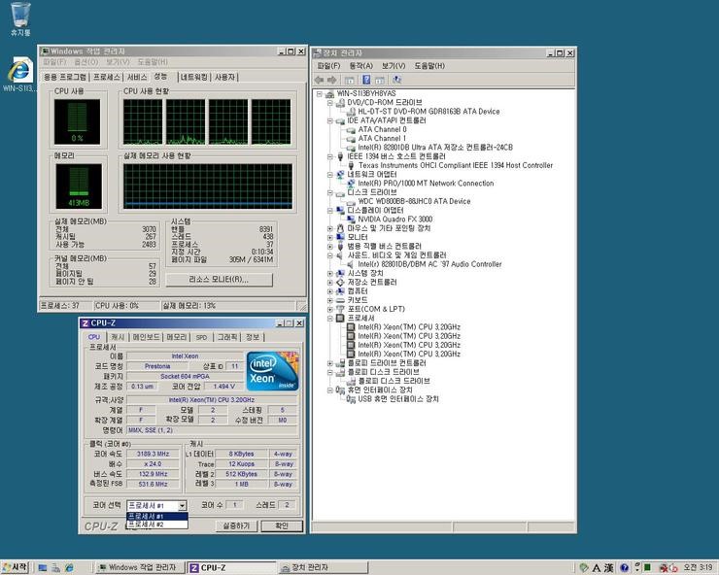Screen dimensions: 719x575
Task: Click the Intel Xeon inside logo in CPU-Z
Action: click(272, 370)
